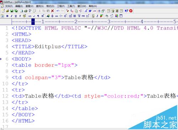Click the Anchor icon
Image resolution: width=178 pixels, height=130 pixels.
[x=52, y=16]
